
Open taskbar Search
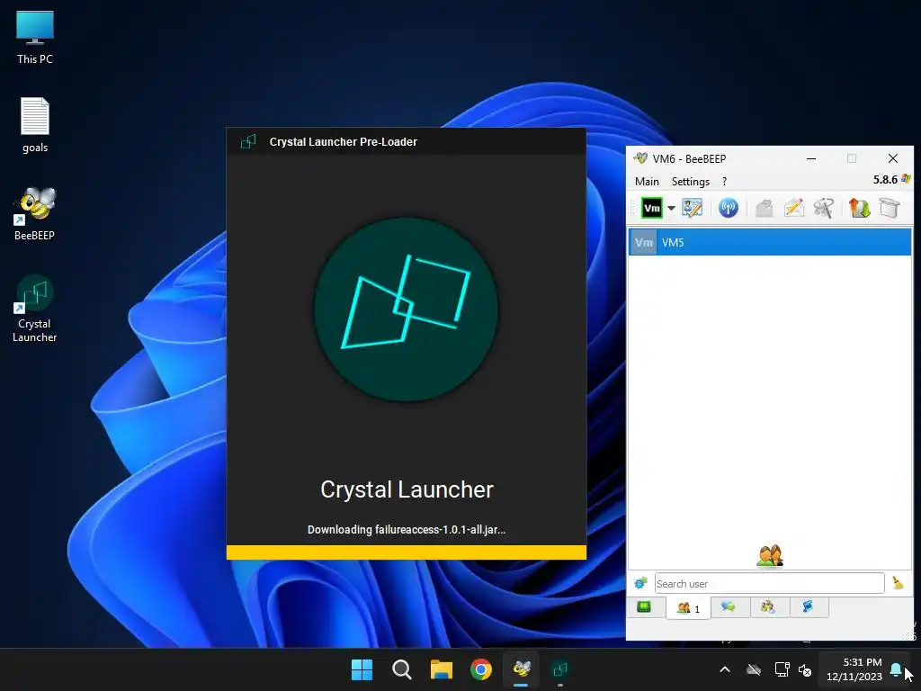click(402, 669)
